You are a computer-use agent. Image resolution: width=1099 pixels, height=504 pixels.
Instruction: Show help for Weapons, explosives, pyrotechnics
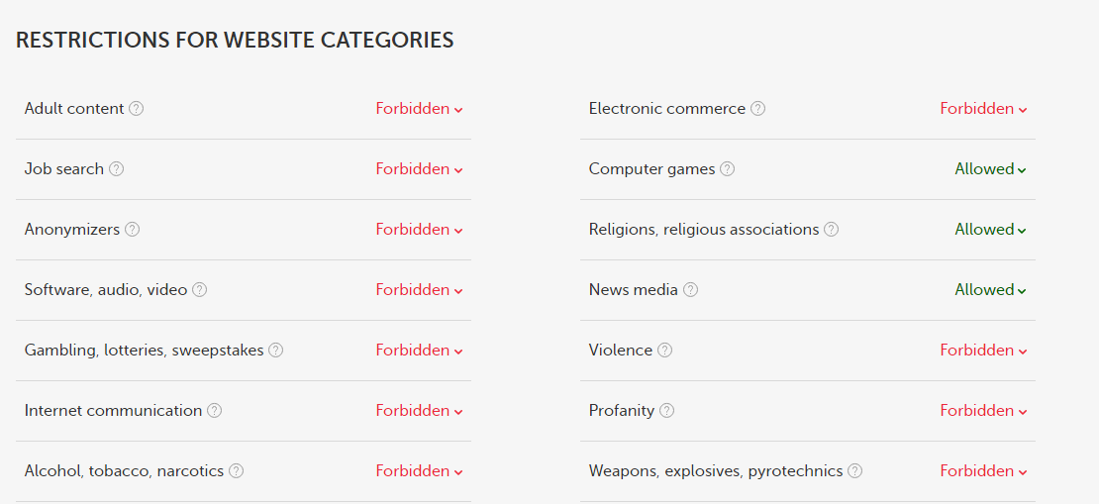[854, 471]
